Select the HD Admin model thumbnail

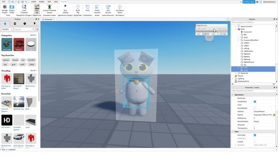pyautogui.click(x=7, y=120)
